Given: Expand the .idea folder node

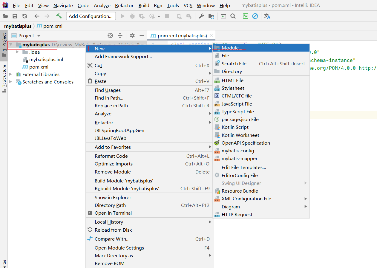Looking at the screenshot, I should (x=17, y=52).
